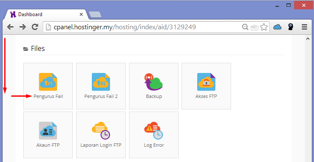
Task: Click the envelope icon in the address bar
Action: pyautogui.click(x=254, y=27)
